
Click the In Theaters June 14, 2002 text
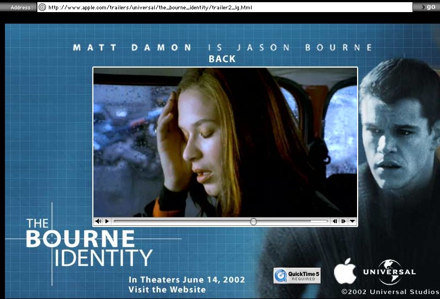[187, 280]
